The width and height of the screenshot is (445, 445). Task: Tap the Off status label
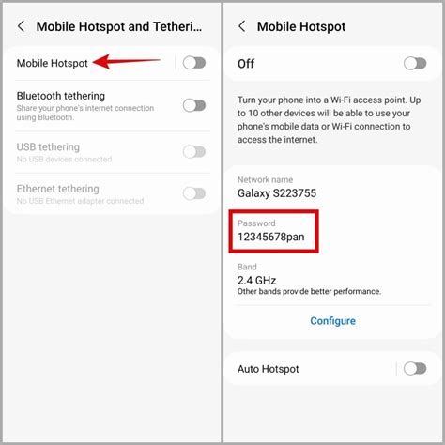coord(246,64)
